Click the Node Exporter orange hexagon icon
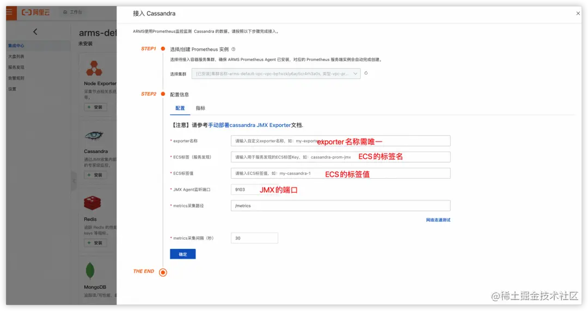The height and width of the screenshot is (311, 588). (x=94, y=68)
